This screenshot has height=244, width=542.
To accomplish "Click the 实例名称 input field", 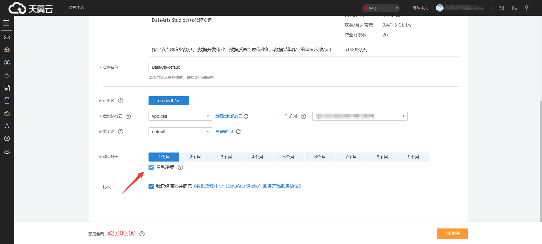I will (x=180, y=67).
